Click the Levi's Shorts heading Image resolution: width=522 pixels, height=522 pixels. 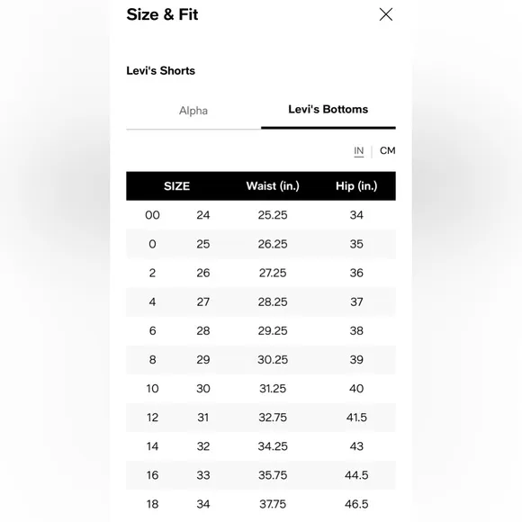[x=161, y=70]
